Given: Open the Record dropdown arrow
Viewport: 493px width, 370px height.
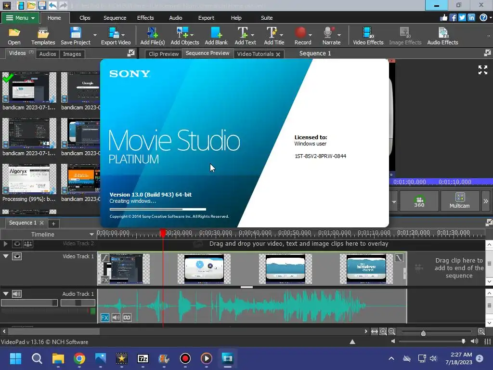Looking at the screenshot, I should [x=311, y=35].
